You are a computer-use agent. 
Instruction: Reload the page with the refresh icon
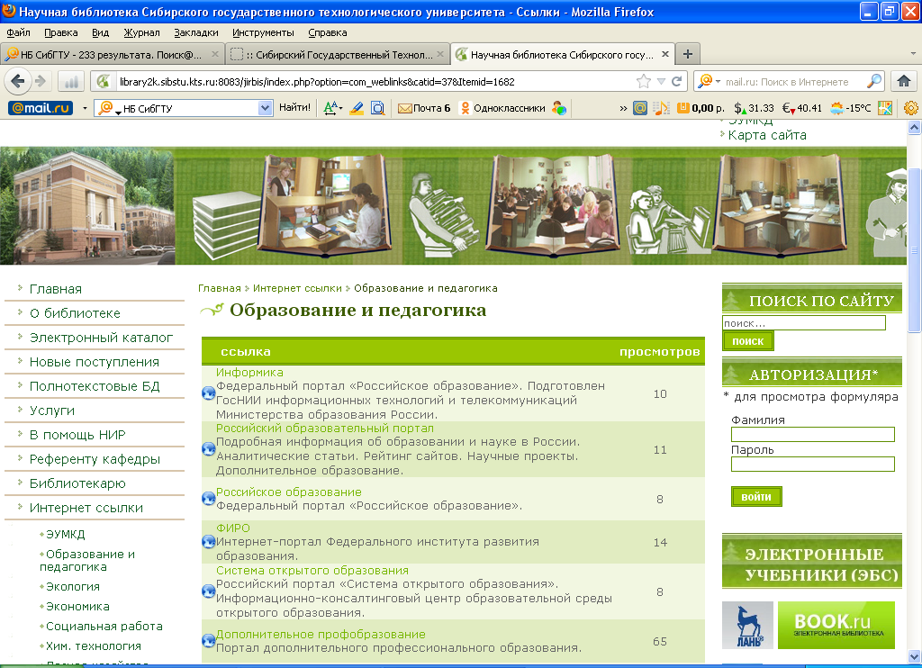[677, 81]
